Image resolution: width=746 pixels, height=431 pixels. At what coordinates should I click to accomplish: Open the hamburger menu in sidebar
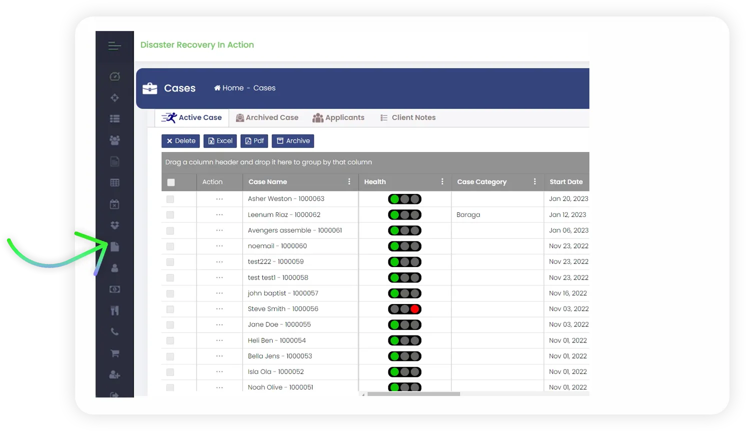click(115, 46)
